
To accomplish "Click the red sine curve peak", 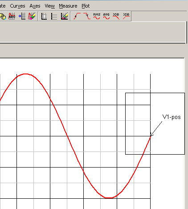I will pos(25,74).
